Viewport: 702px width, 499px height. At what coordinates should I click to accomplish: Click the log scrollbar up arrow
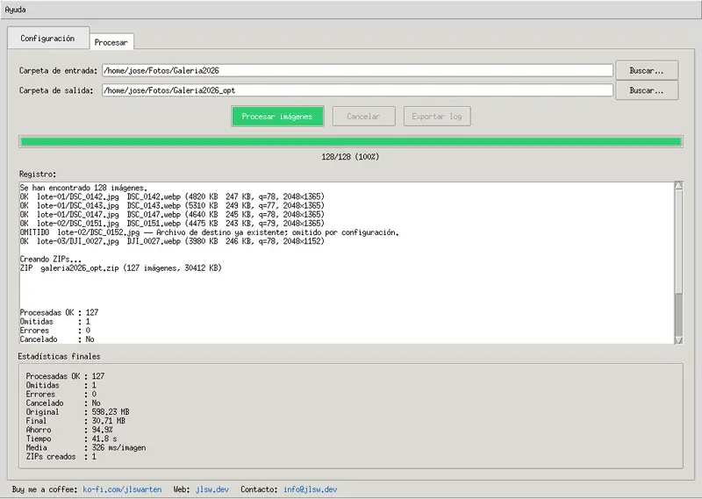pos(678,185)
